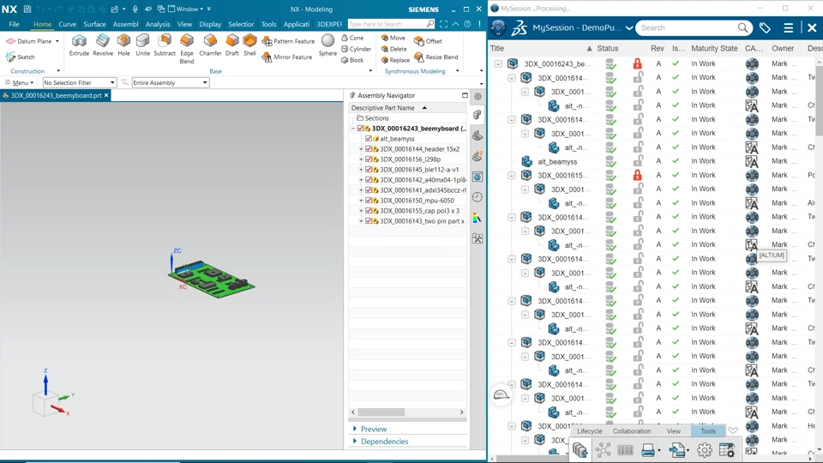Uncheck 3DX_00016145_ble112-a-v1 checkbox
This screenshot has height=463, width=823.
[x=369, y=170]
